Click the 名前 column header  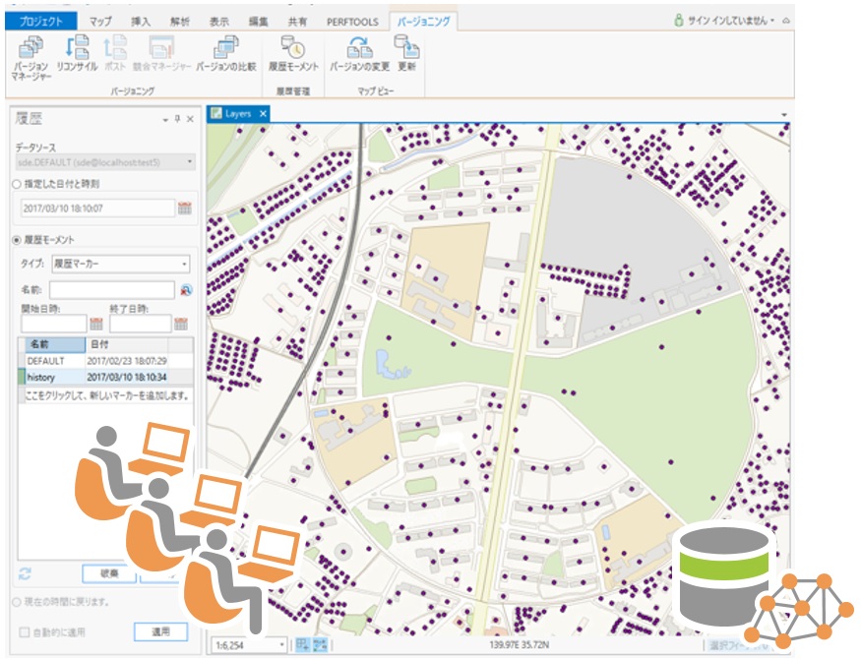[55, 344]
